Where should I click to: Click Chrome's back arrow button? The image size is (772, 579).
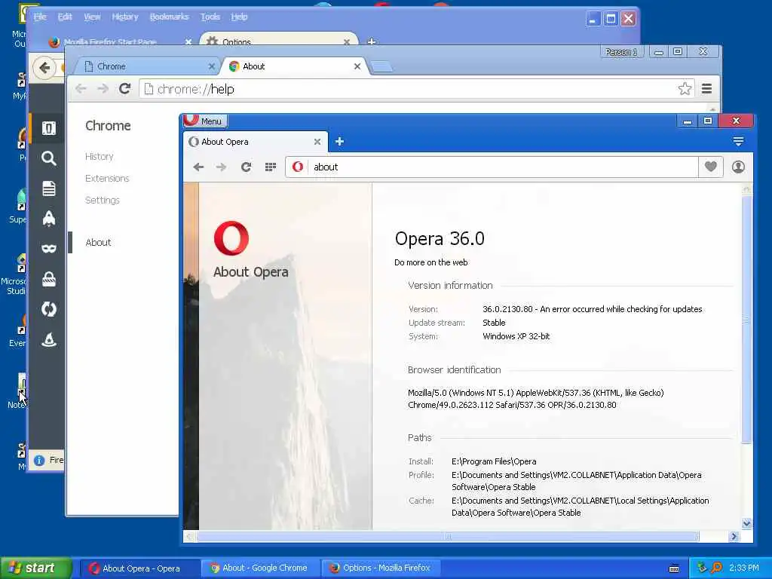pos(81,89)
